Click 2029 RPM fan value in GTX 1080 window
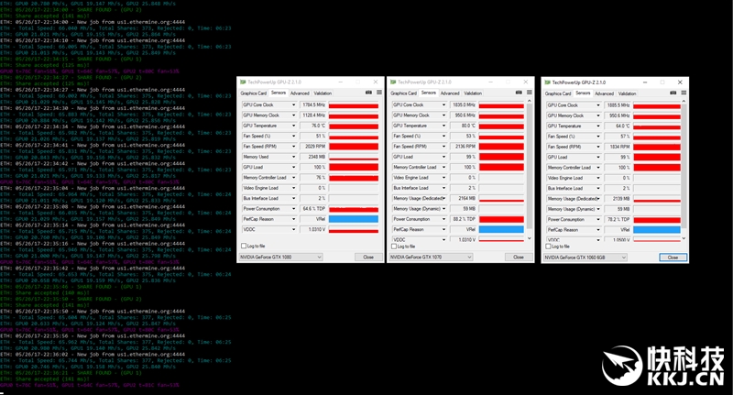 [x=313, y=147]
